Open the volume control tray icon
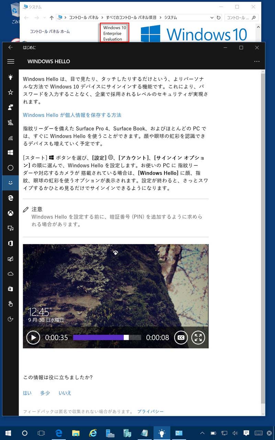This screenshot has width=275, height=440. [235, 433]
